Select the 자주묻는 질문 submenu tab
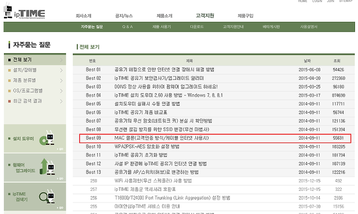The image size is (358, 214). [x=92, y=27]
